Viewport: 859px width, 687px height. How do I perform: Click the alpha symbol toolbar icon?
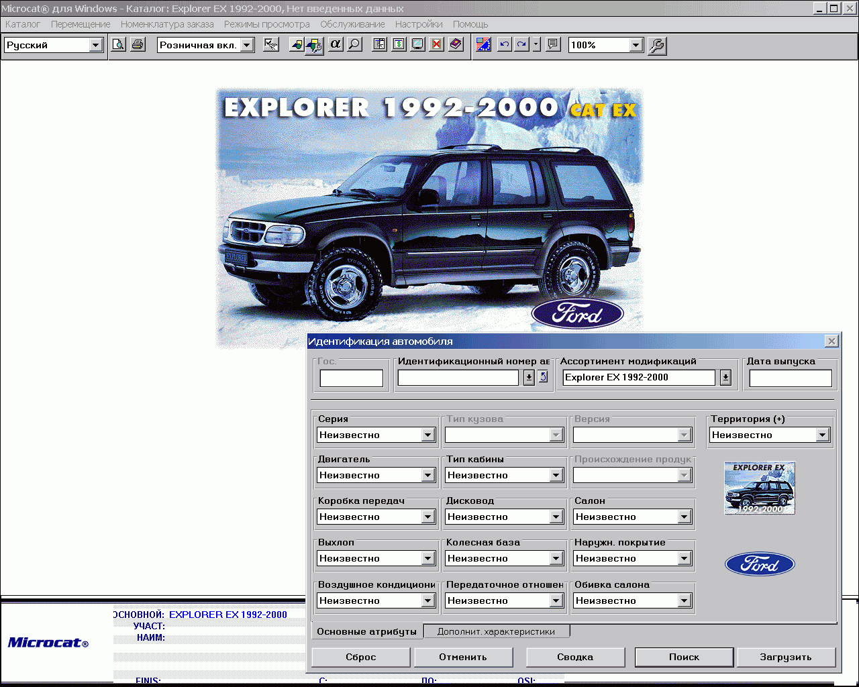pos(336,45)
